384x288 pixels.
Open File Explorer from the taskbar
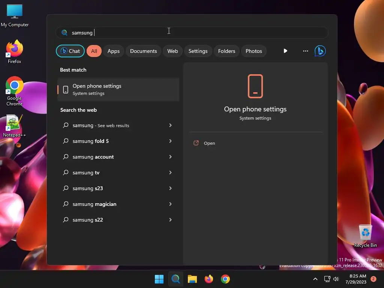coord(192,279)
